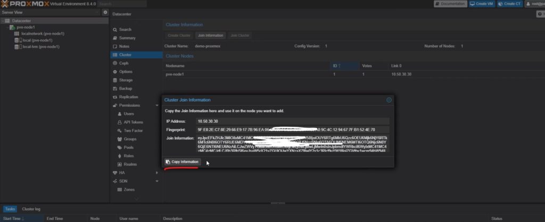Image resolution: width=545 pixels, height=222 pixels.
Task: Open the API Tokens page
Action: point(133,122)
